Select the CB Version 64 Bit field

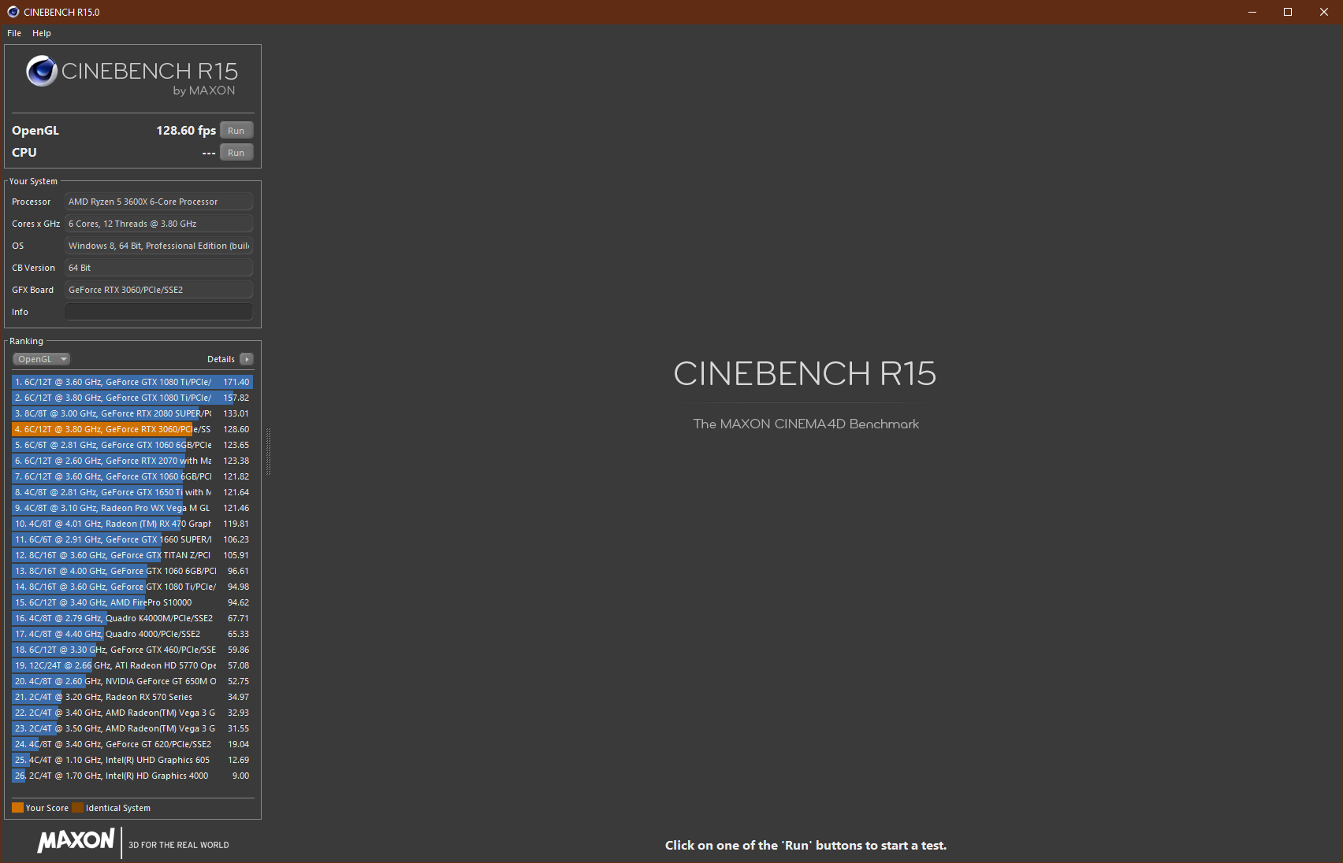tap(158, 268)
